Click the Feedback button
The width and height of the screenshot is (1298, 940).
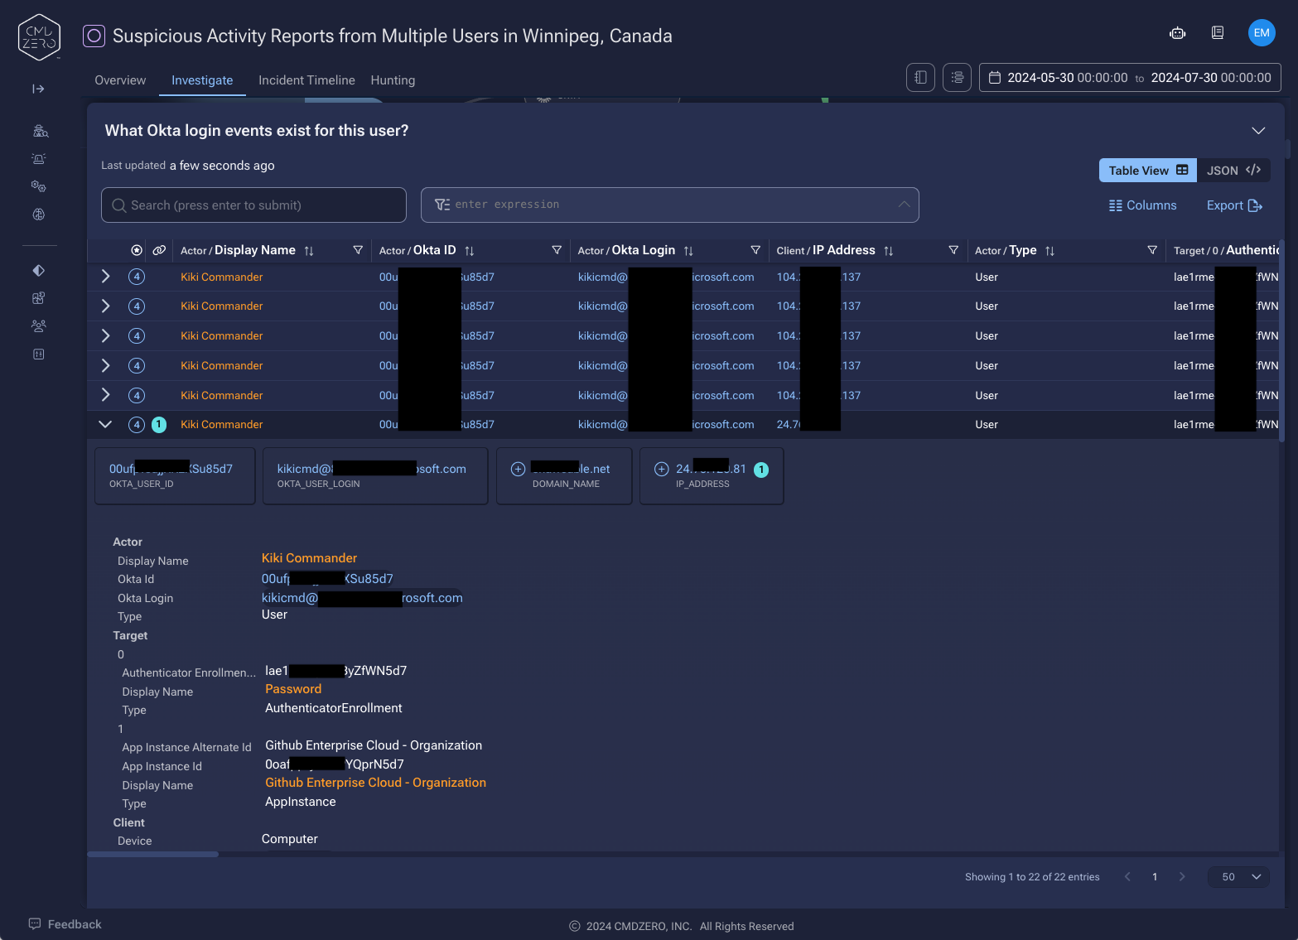click(65, 924)
